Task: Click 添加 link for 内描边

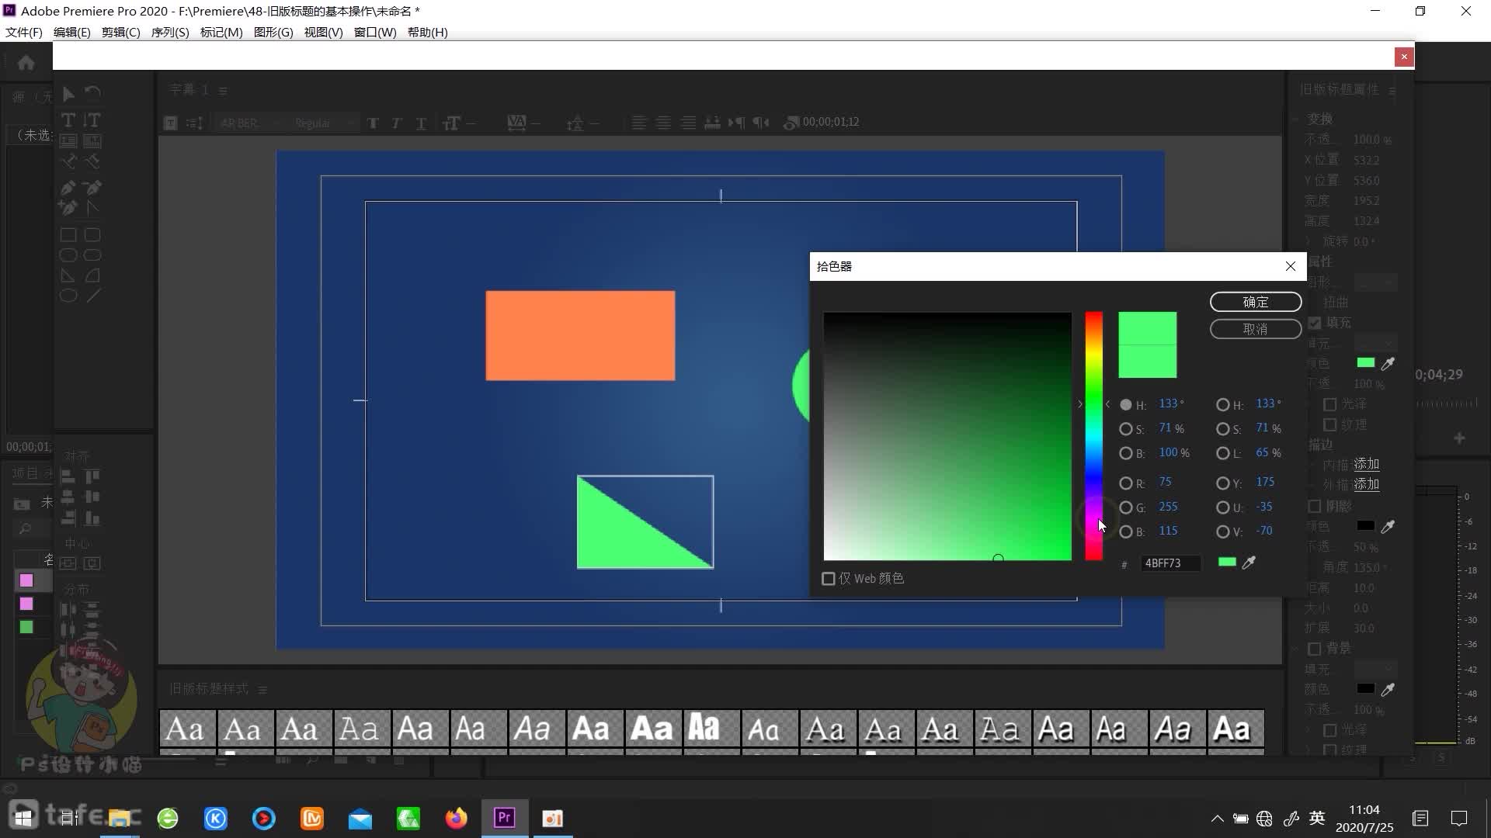Action: click(1367, 464)
